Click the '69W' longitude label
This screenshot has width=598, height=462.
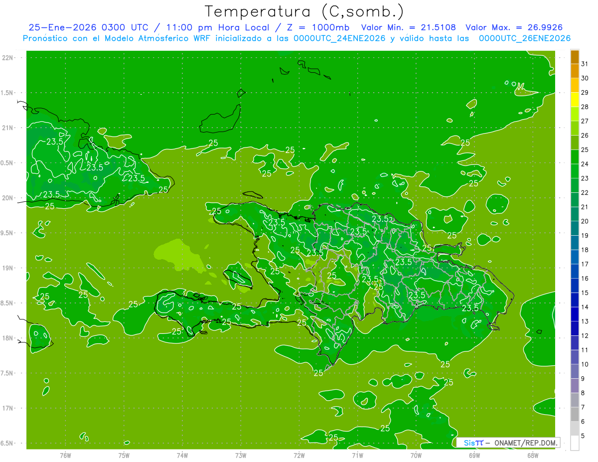click(x=474, y=456)
